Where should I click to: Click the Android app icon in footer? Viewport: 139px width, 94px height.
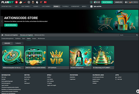116,77
